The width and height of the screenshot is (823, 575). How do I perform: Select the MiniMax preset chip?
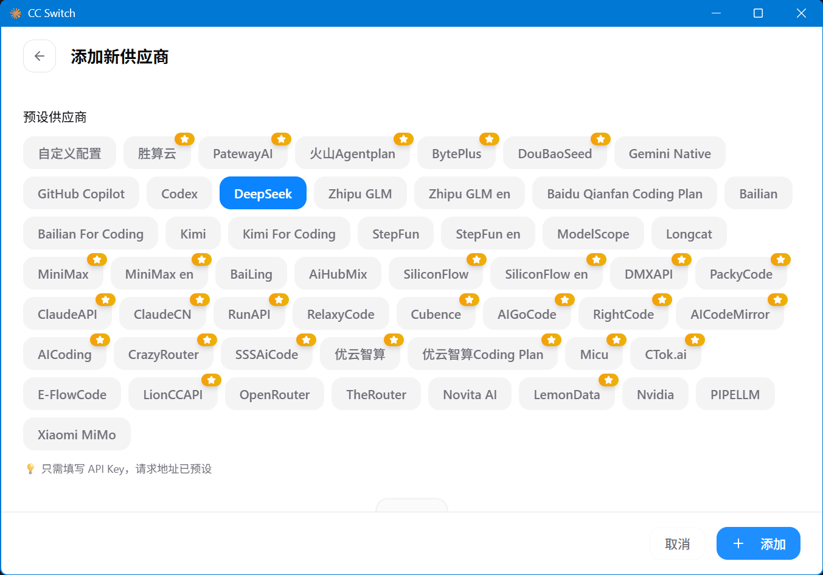coord(63,273)
